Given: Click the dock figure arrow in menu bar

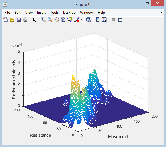Looking at the screenshot, I should pos(161,12).
